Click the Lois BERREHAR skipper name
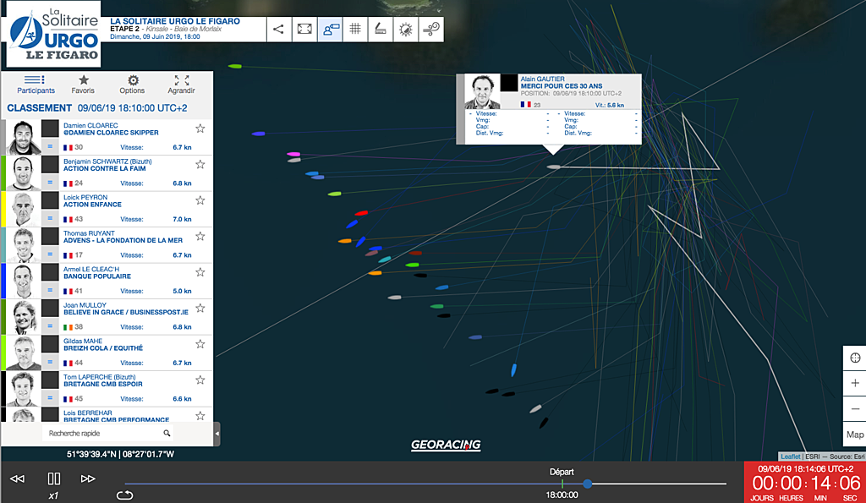This screenshot has height=503, width=866. [87, 413]
